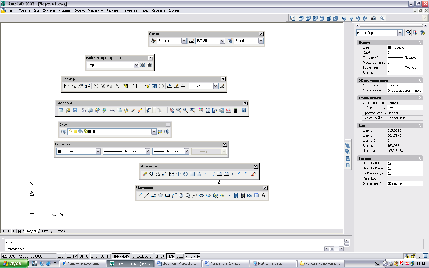This screenshot has height=268, width=429.
Task: Collapse the Общие section in properties
Action: click(420, 43)
